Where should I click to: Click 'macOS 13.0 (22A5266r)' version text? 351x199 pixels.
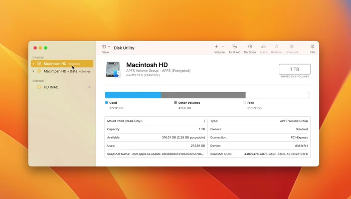click(x=143, y=75)
